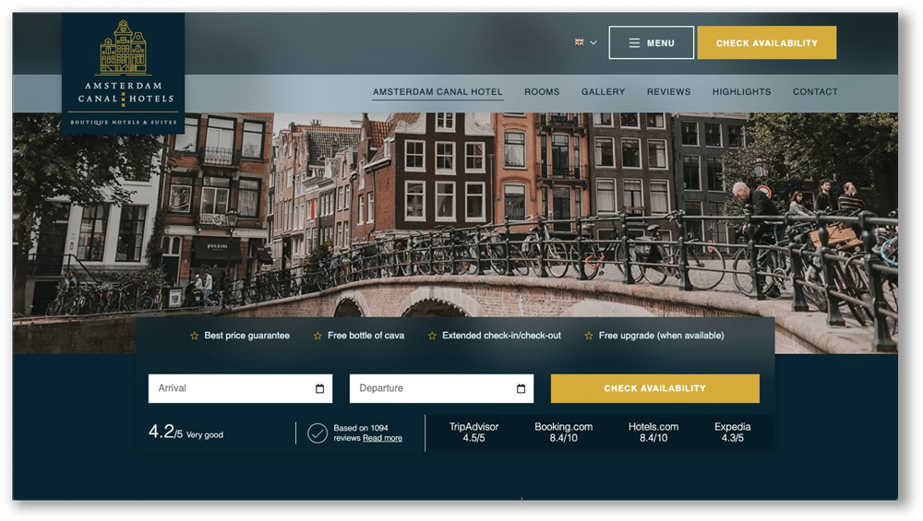Click the star icon beside Best price guarantee
This screenshot has height=521, width=923.
194,336
